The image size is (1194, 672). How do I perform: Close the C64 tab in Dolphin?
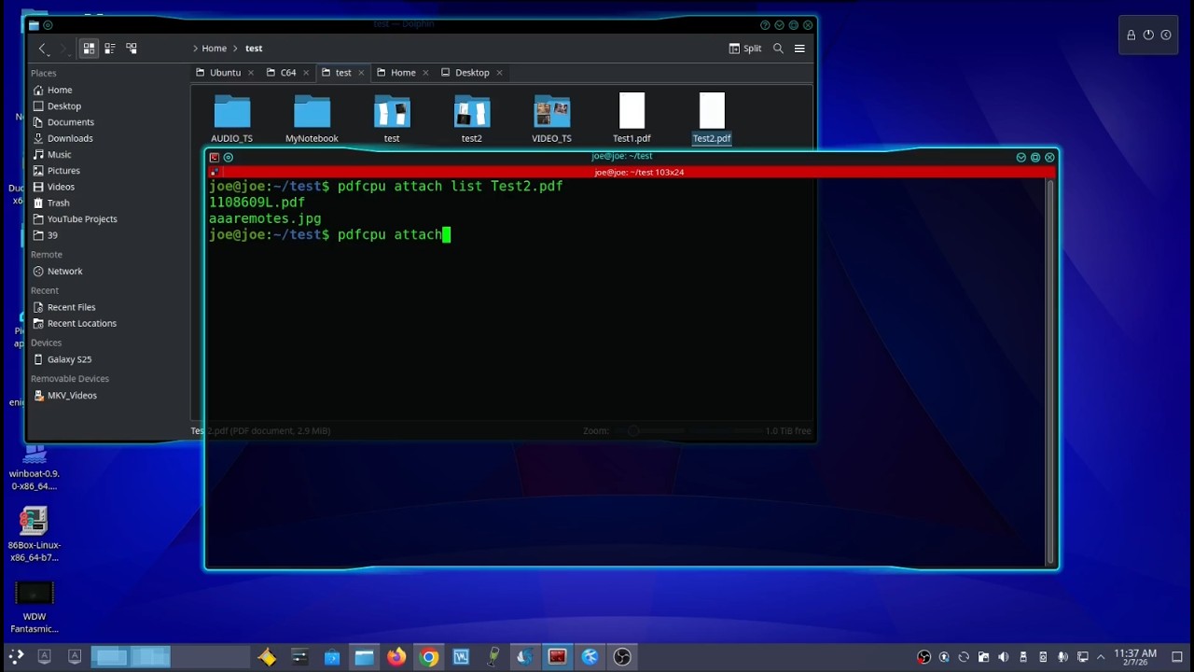tap(306, 73)
